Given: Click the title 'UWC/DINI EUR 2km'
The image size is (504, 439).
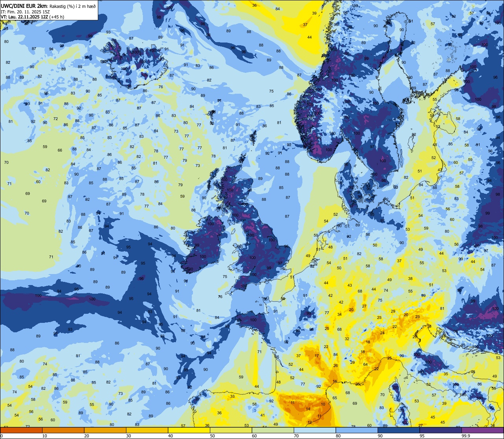Looking at the screenshot, I should click(24, 6).
